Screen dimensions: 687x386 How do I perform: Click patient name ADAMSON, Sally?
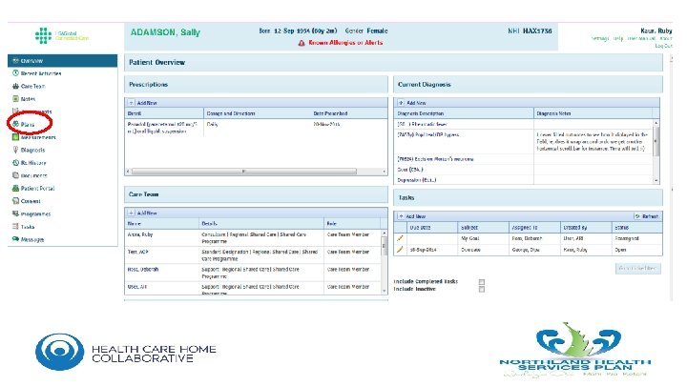coord(165,32)
